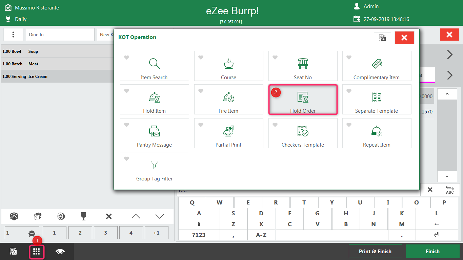This screenshot has height=260, width=463.
Task: Toggle the heart on the Seat No tile
Action: click(x=275, y=58)
